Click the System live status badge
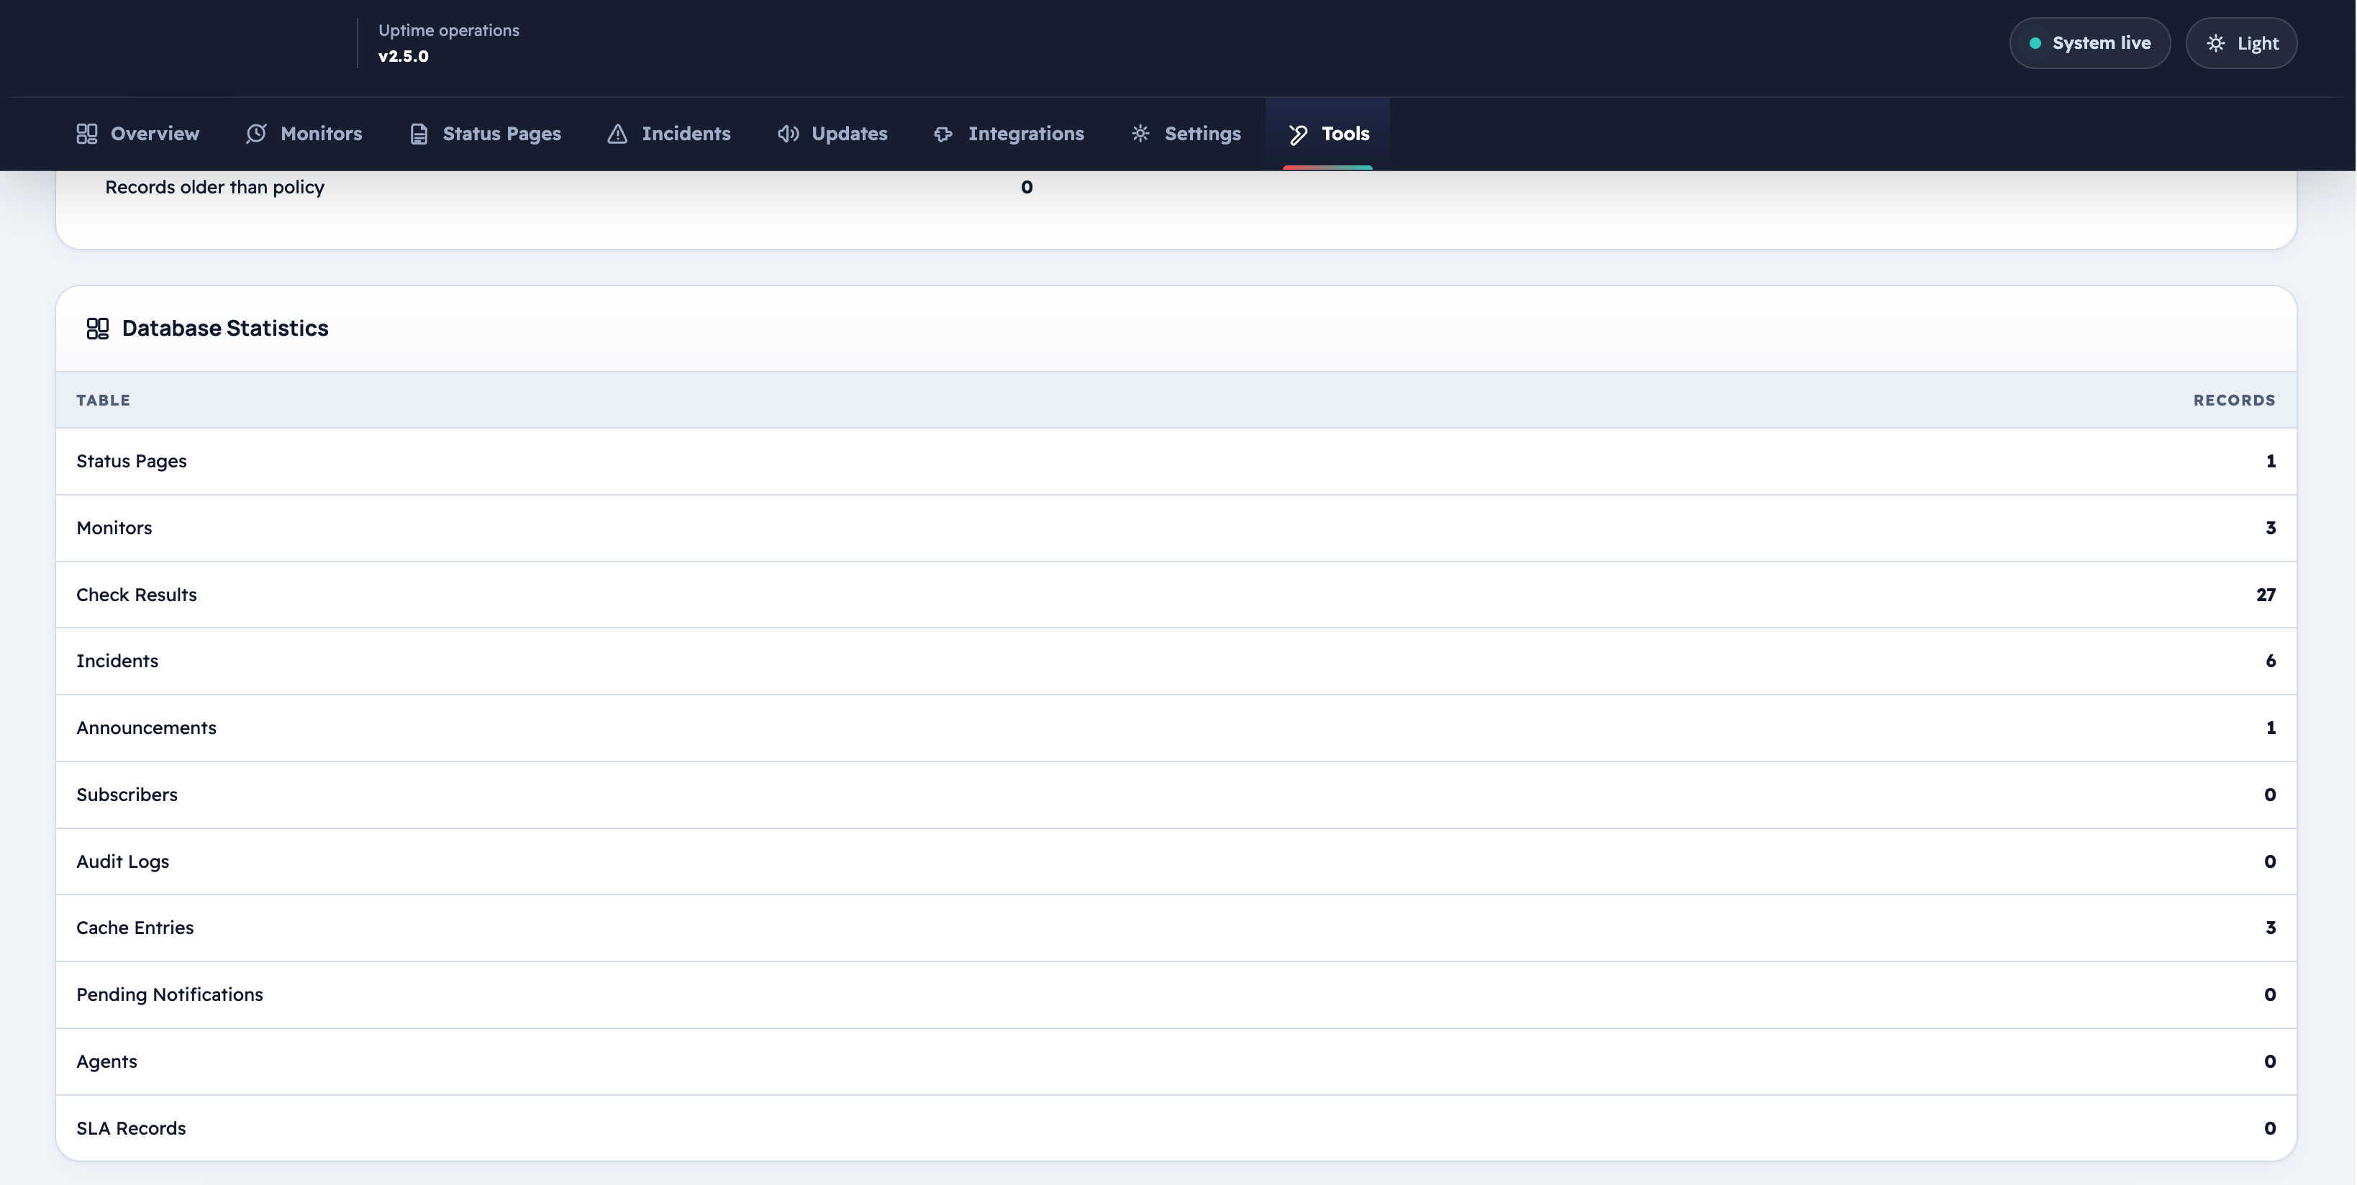The height and width of the screenshot is (1185, 2357). tap(2090, 43)
